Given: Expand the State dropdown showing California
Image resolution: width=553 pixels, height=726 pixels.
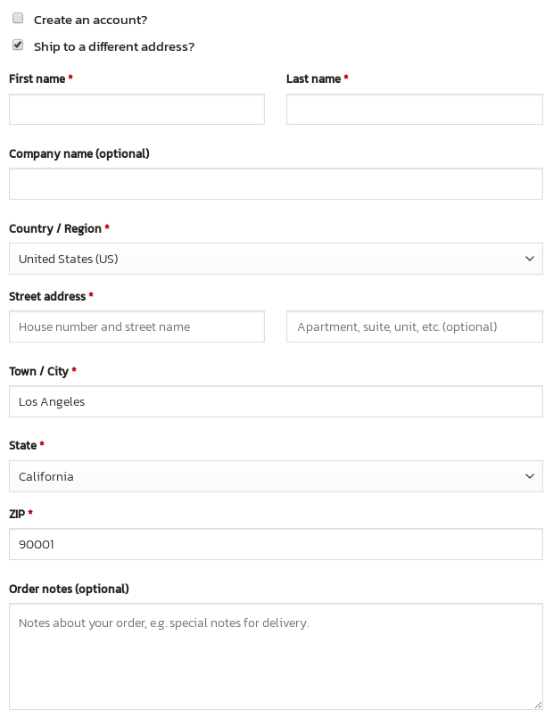Looking at the screenshot, I should click(276, 476).
